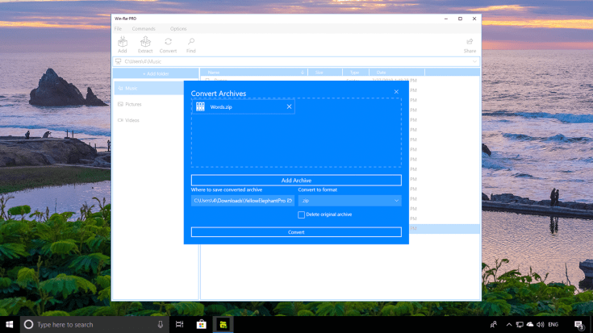593x333 pixels.
Task: Click the Extract toolbar icon
Action: [145, 44]
